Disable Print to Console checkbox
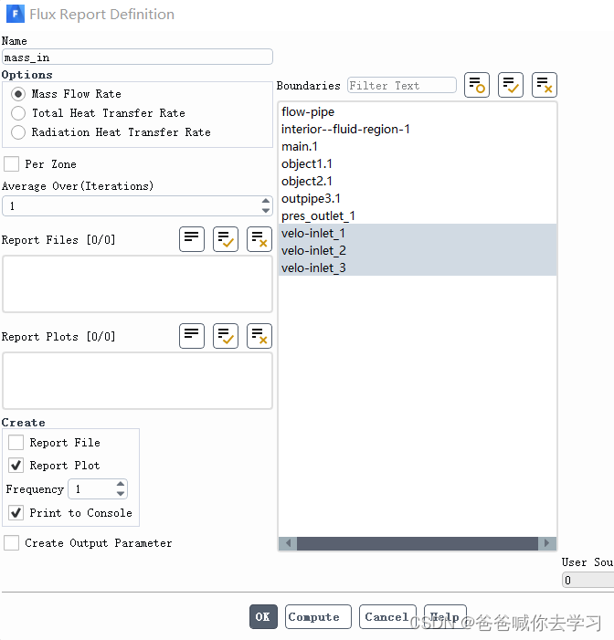The image size is (614, 640). click(x=16, y=513)
